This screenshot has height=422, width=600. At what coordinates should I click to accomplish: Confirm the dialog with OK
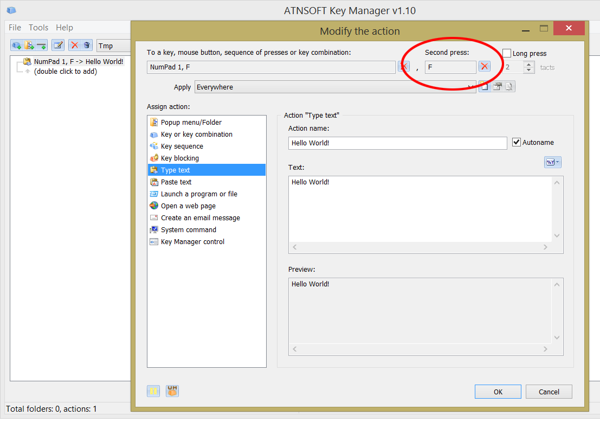click(498, 392)
